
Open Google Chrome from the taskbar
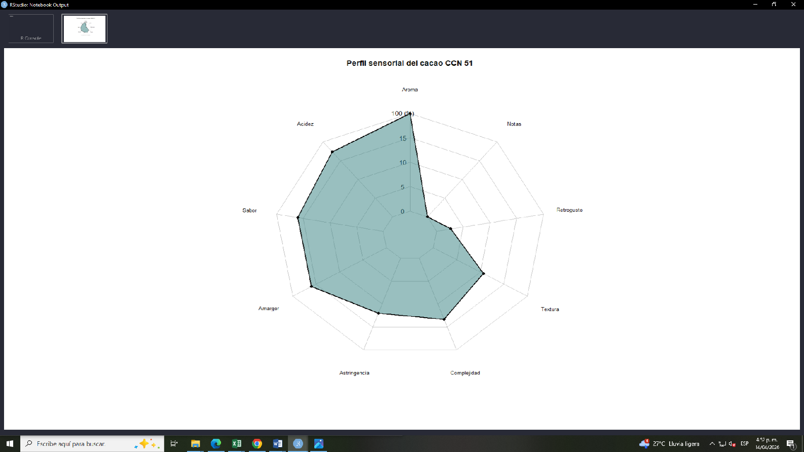click(x=257, y=443)
